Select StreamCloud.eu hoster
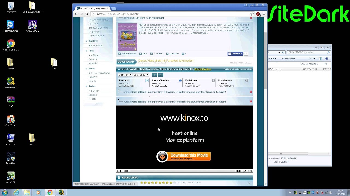This screenshot has height=196, width=350. pyautogui.click(x=167, y=83)
